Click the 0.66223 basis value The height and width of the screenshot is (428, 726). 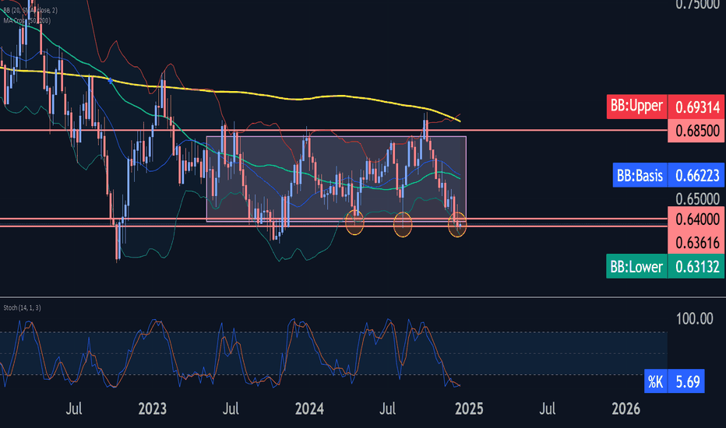click(x=696, y=175)
